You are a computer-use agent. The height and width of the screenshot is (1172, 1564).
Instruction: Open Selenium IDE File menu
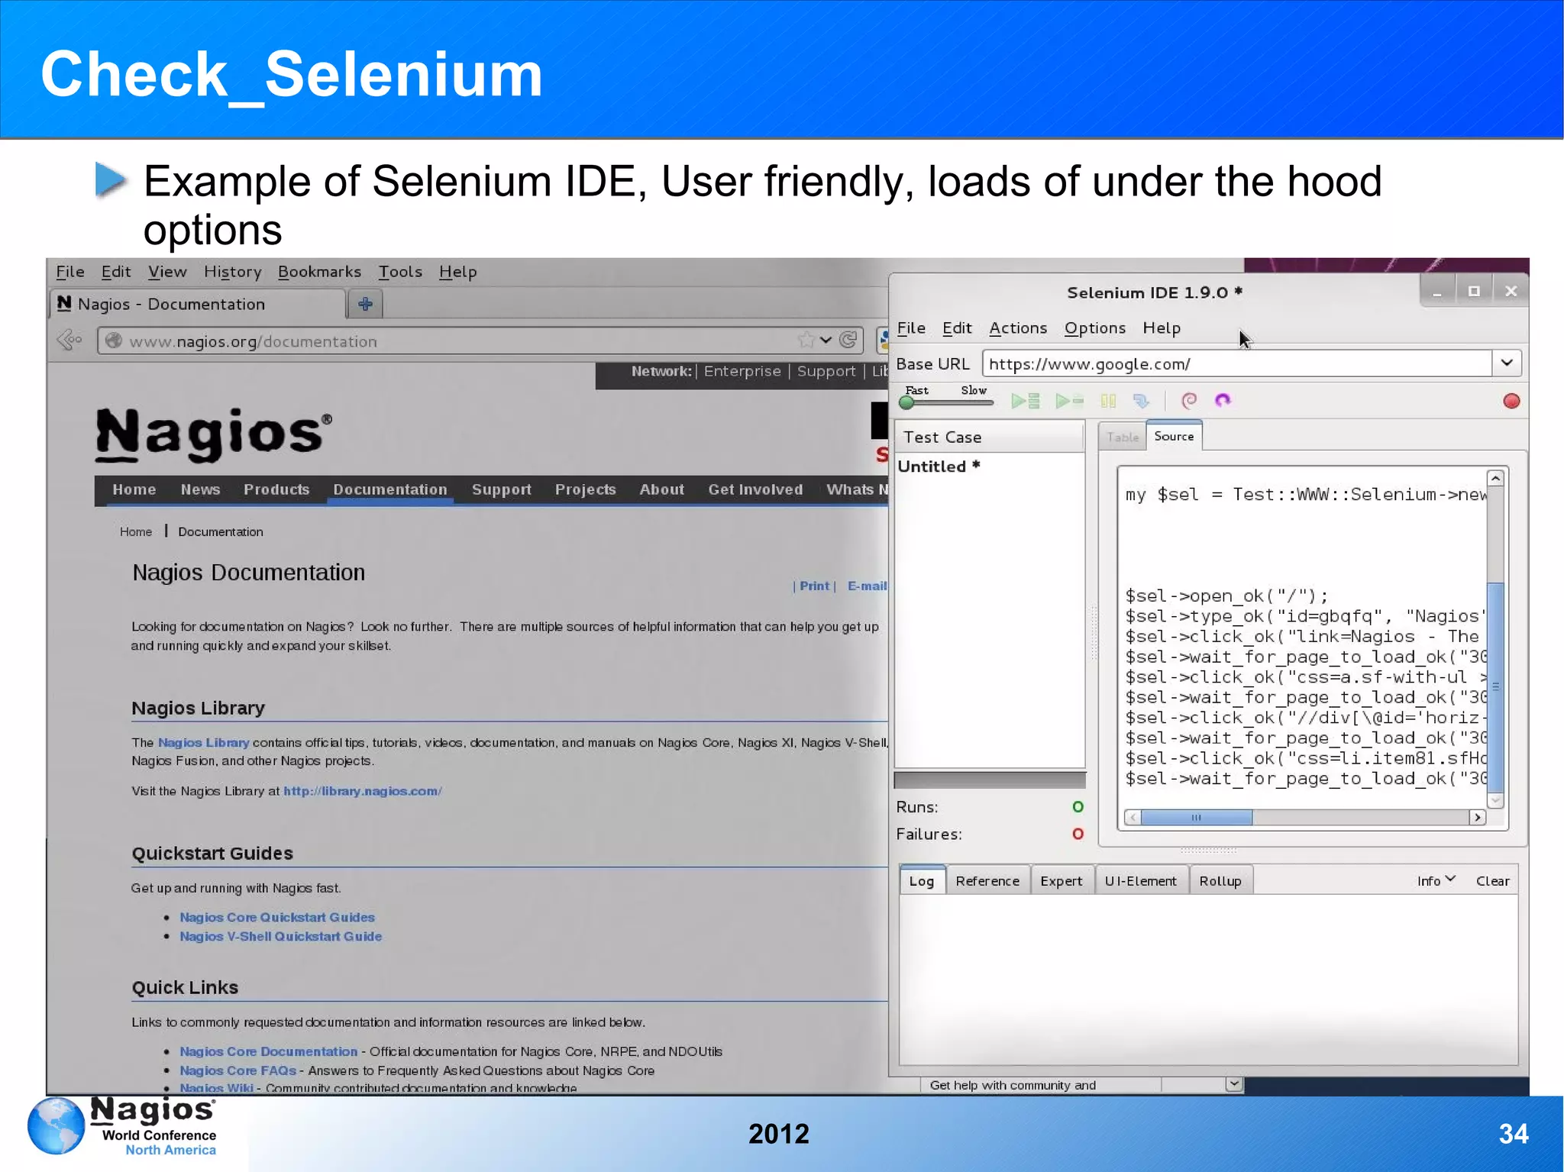pos(911,328)
